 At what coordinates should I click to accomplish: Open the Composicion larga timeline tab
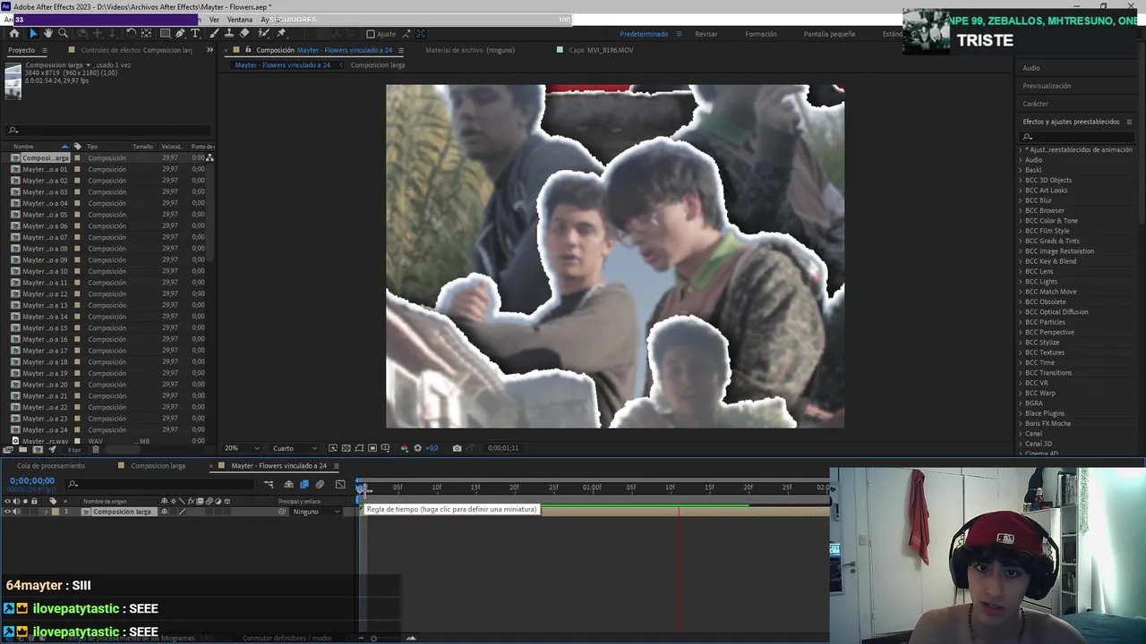[158, 466]
